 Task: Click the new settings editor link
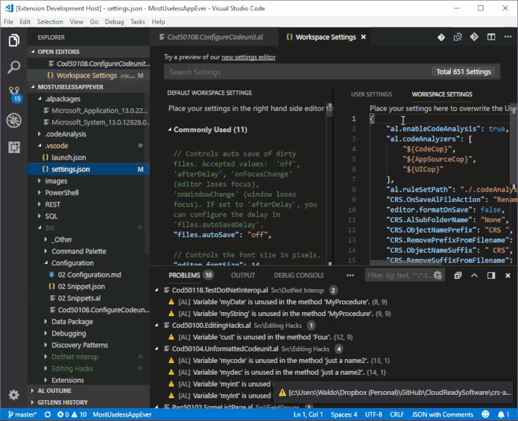pyautogui.click(x=248, y=57)
